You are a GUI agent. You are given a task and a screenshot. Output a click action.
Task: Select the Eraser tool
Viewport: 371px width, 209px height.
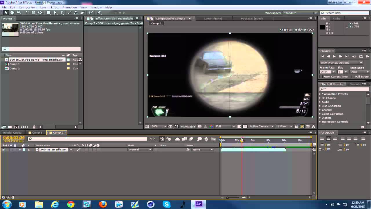tap(83, 13)
